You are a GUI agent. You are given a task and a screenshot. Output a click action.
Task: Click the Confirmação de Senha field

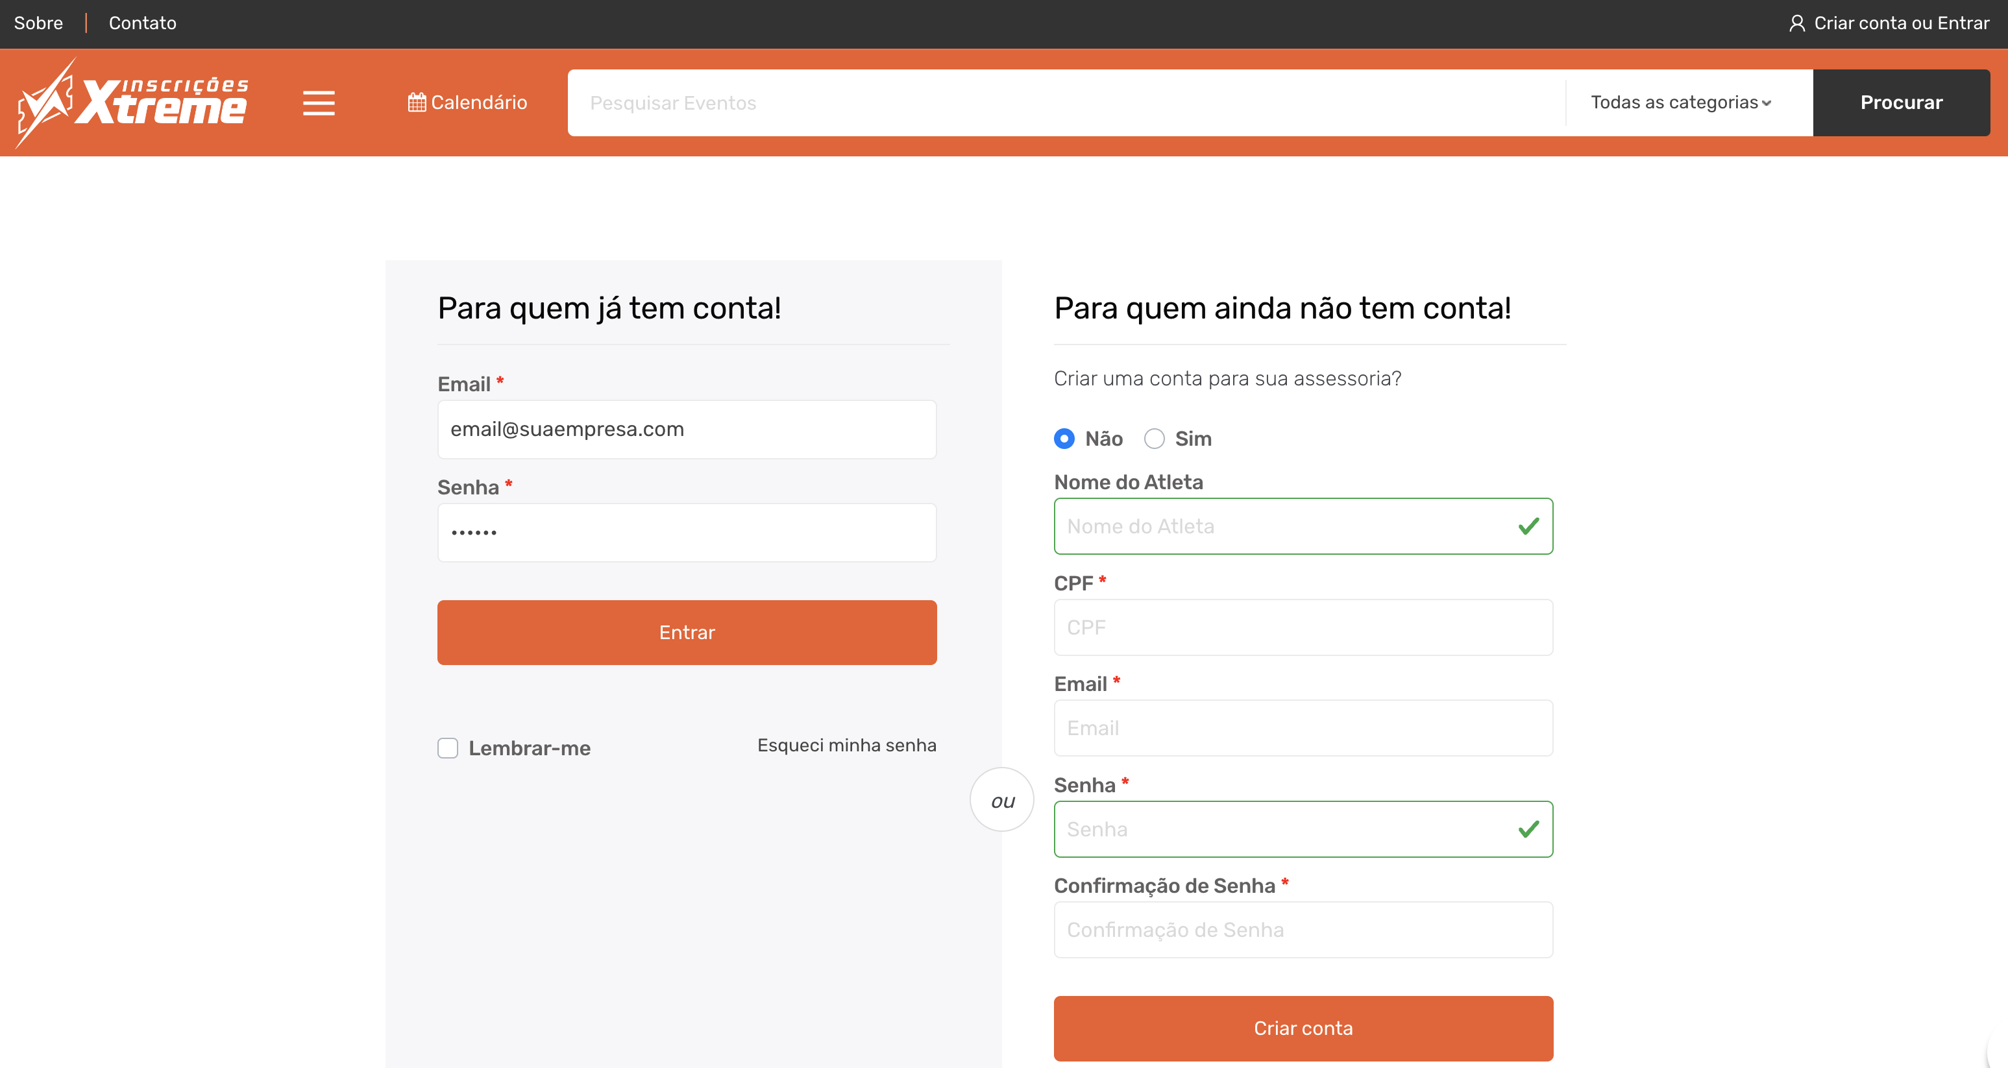(x=1303, y=930)
